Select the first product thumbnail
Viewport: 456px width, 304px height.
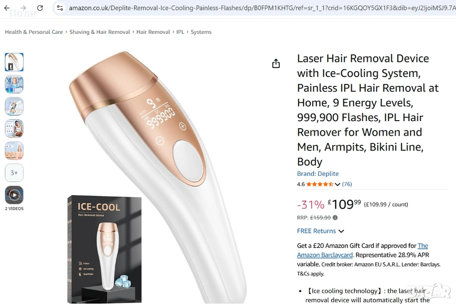14,62
